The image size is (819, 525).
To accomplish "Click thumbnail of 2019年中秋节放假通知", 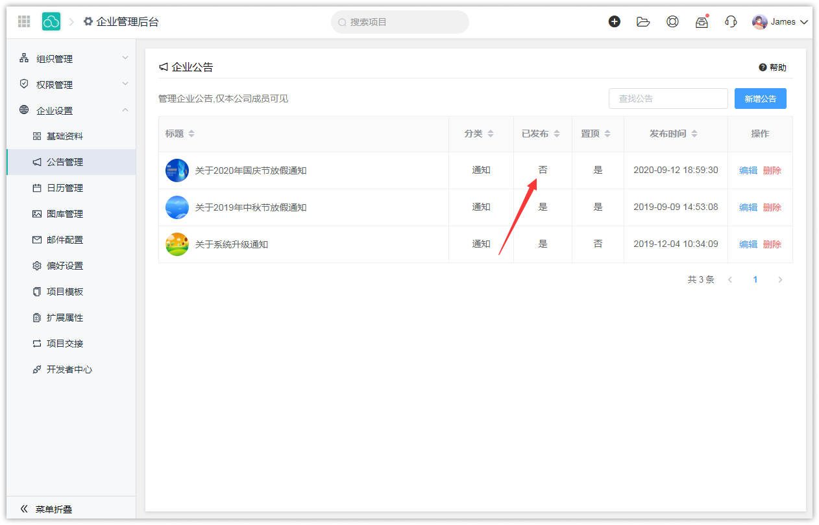I will tap(177, 207).
